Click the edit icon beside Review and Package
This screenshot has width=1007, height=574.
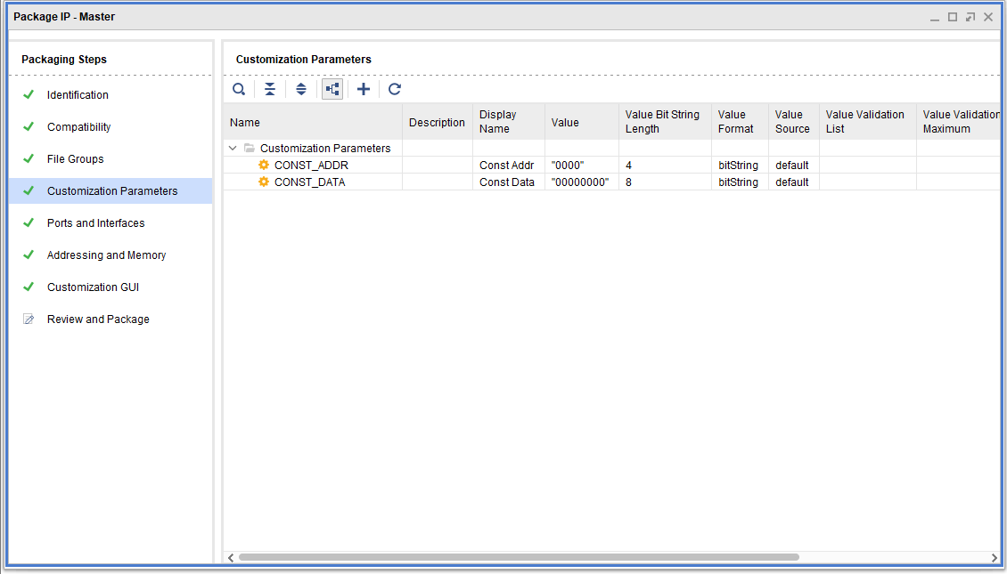pyautogui.click(x=29, y=319)
